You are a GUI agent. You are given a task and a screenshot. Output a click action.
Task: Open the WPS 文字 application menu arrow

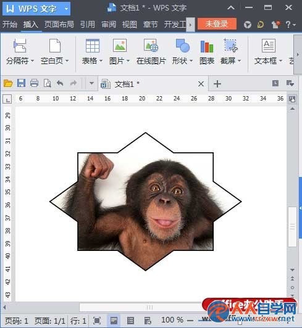point(66,9)
